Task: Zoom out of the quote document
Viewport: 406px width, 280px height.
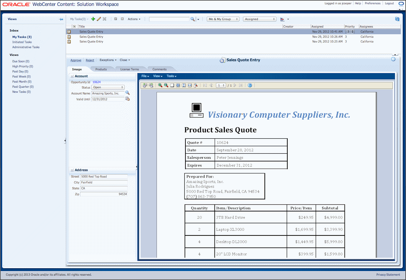Action: (166, 85)
